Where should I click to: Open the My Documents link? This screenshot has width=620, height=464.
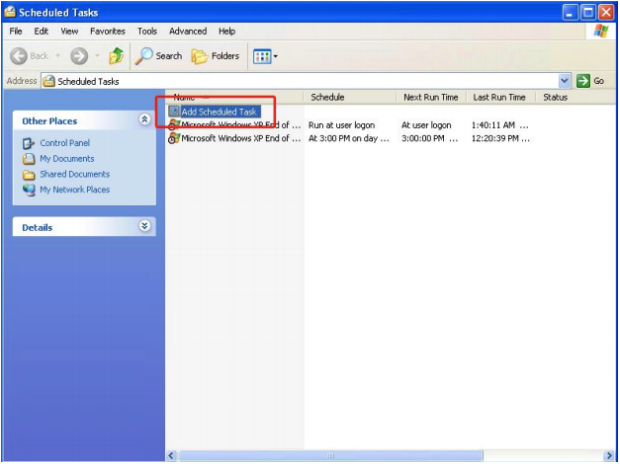[x=66, y=159]
